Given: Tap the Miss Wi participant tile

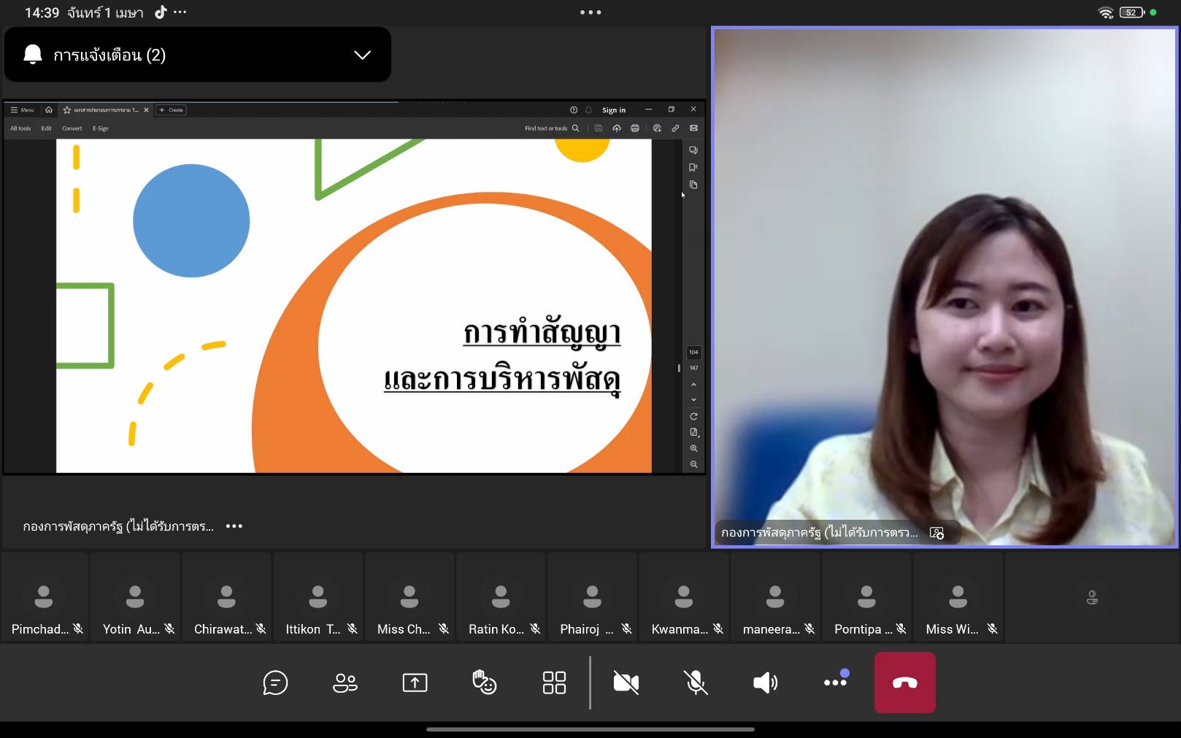Looking at the screenshot, I should click(958, 598).
